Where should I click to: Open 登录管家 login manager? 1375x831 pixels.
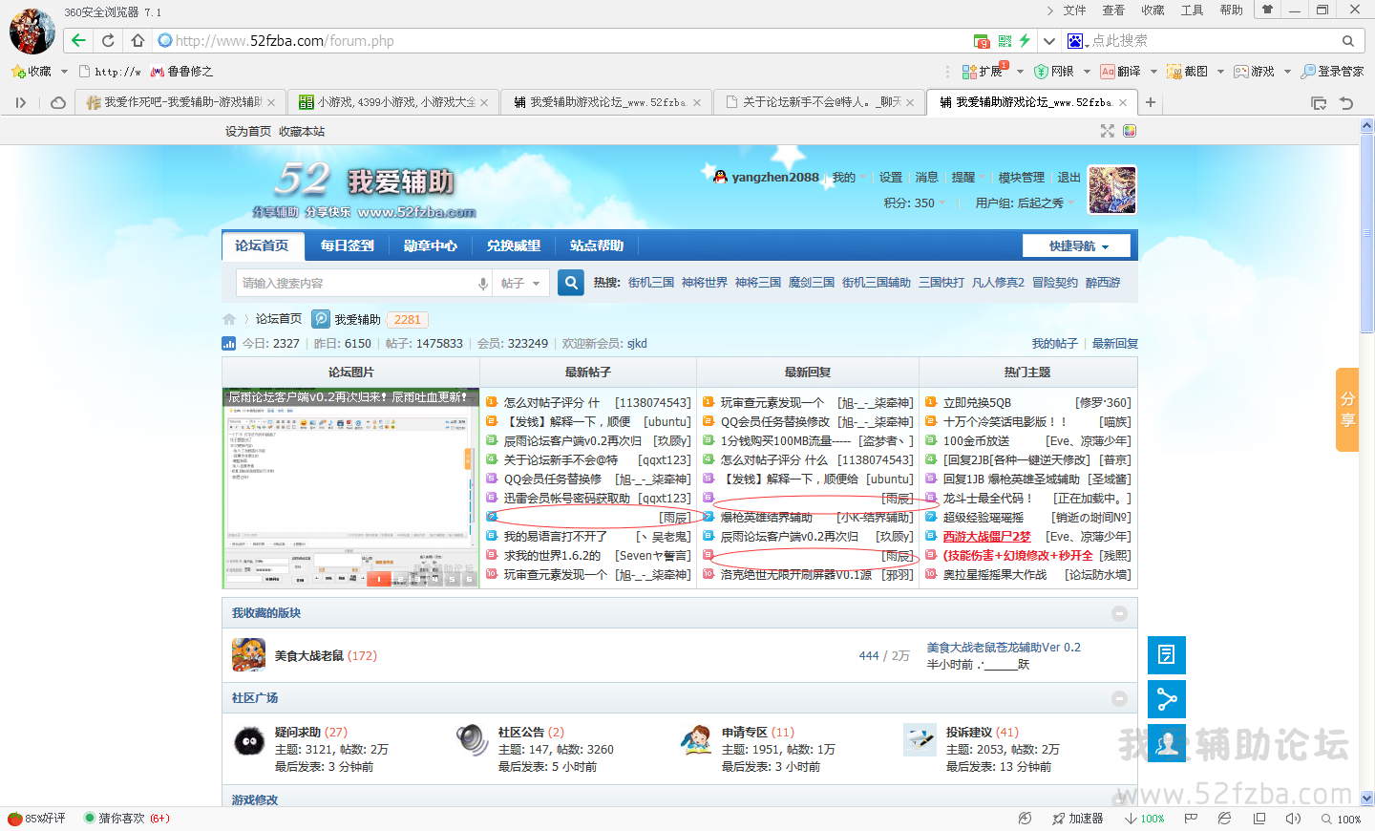click(x=1332, y=72)
